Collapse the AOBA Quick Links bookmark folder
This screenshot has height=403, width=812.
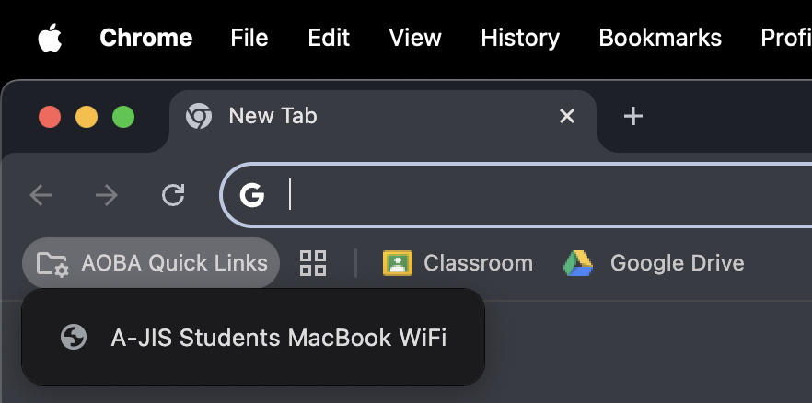[151, 263]
